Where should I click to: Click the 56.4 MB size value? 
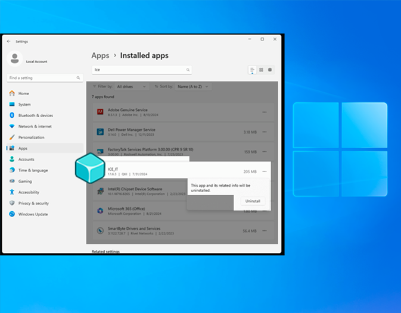(x=250, y=231)
